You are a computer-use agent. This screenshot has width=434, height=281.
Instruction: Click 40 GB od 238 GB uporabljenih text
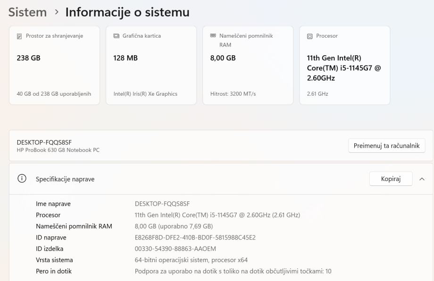(x=54, y=94)
